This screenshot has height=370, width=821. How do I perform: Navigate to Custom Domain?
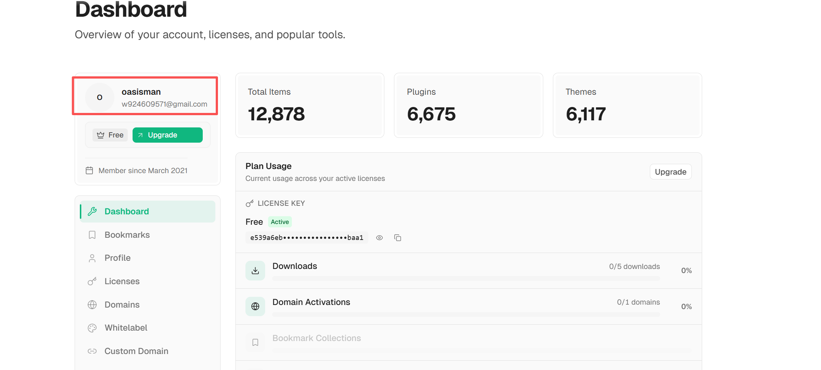coord(136,351)
